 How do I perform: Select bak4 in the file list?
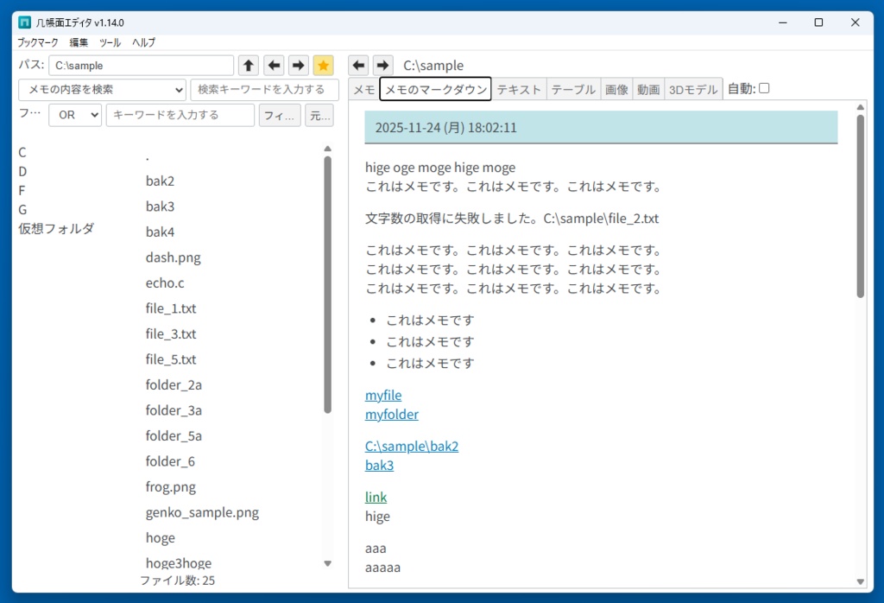(160, 232)
